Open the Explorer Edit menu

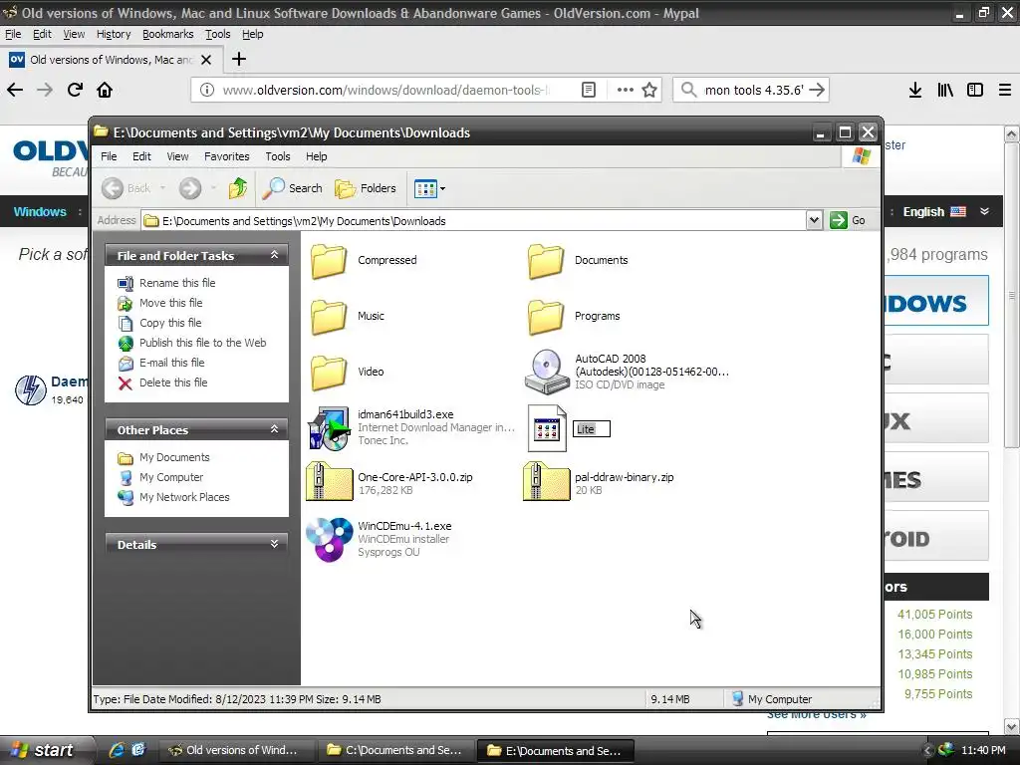141,156
